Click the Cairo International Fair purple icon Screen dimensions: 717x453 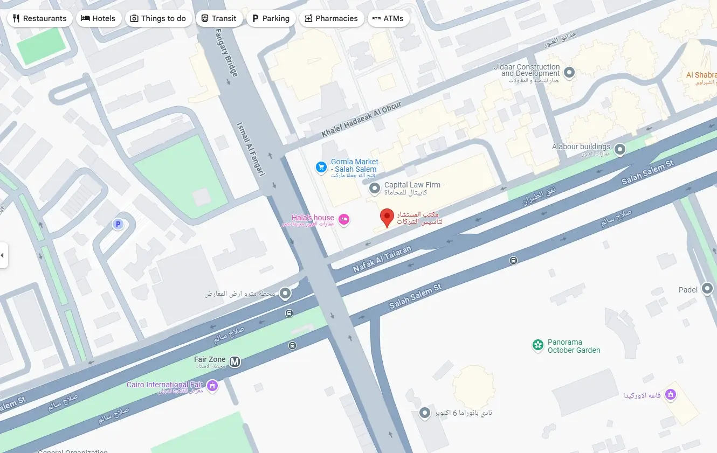coord(212,386)
